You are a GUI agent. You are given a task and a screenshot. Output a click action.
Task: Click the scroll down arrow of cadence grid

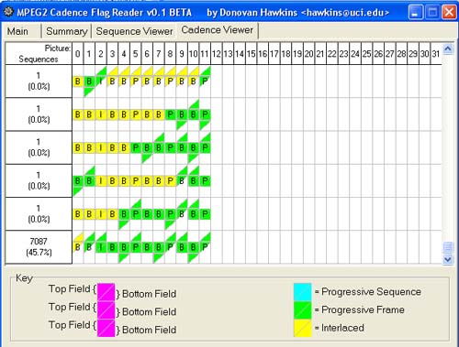(x=448, y=259)
